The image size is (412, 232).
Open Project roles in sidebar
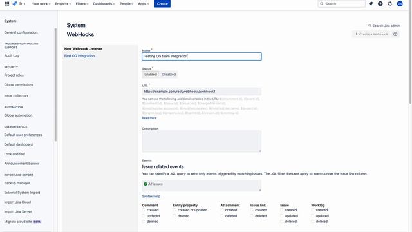pos(14,75)
